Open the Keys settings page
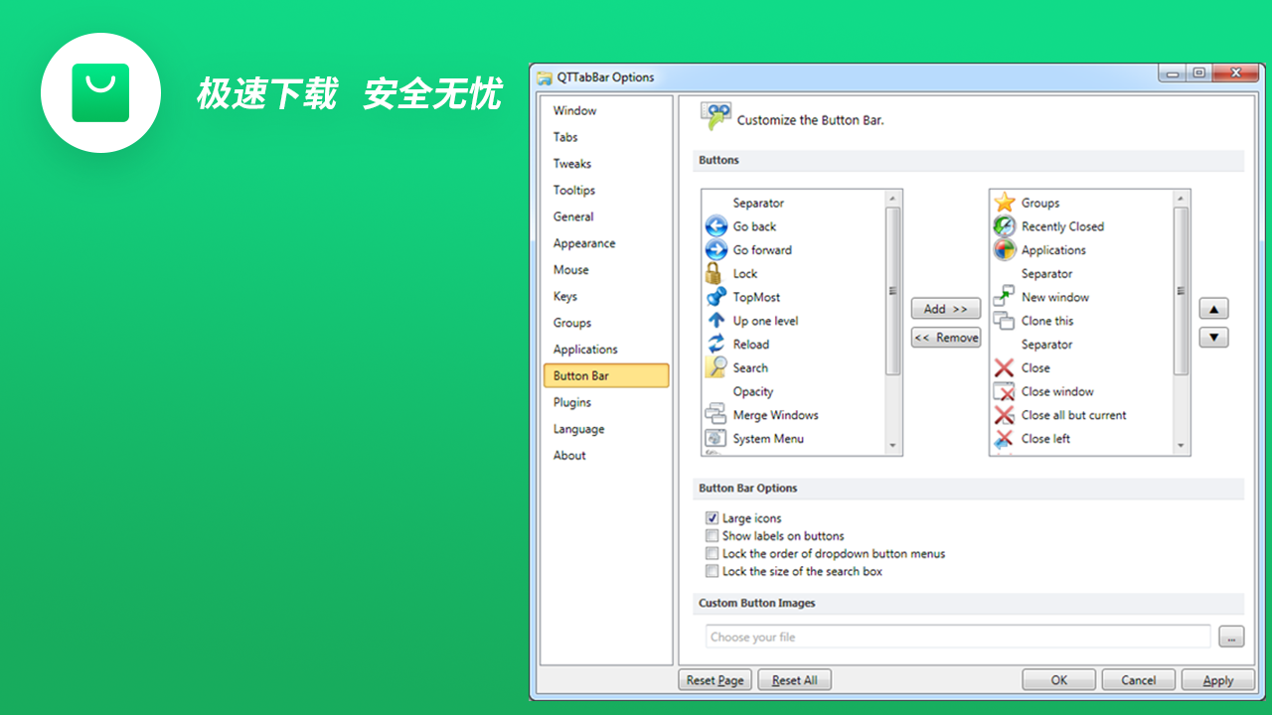 click(x=606, y=296)
